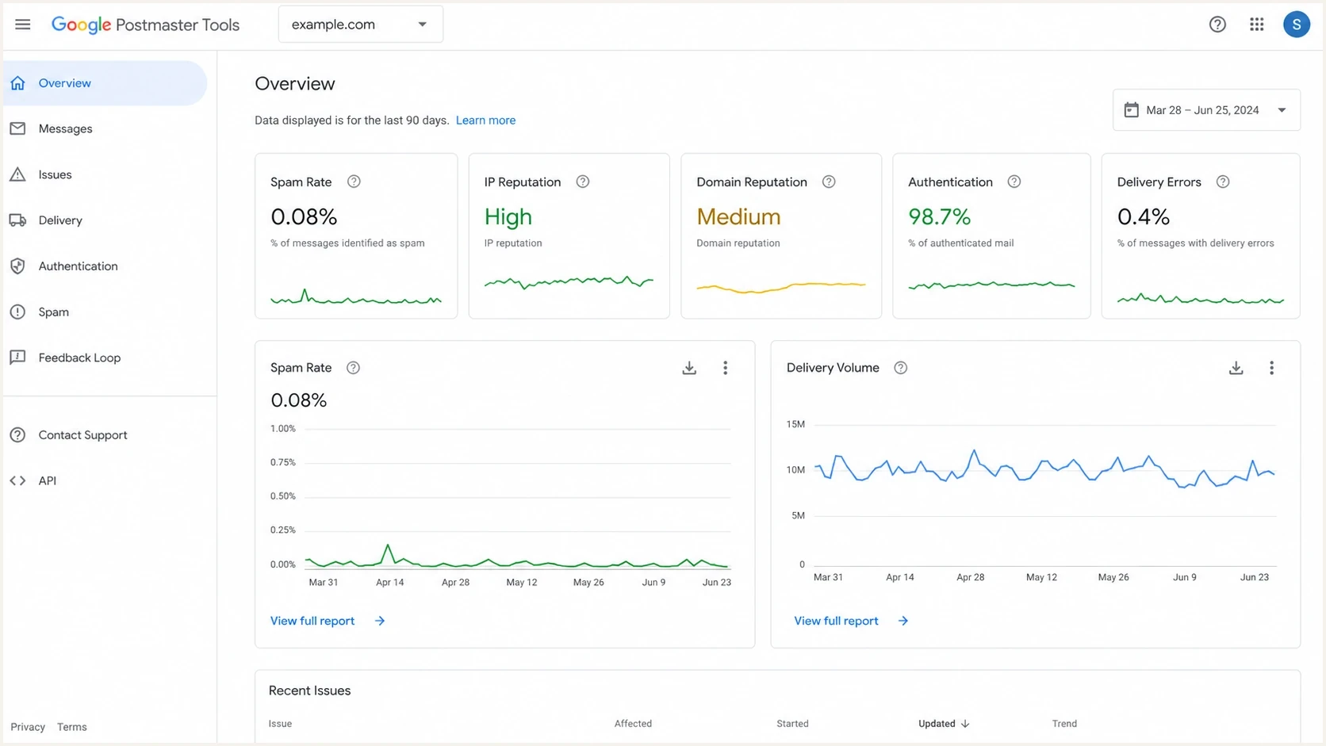Screen dimensions: 1326x746
Task: Open Feedback Loop in sidebar
Action: (x=104, y=358)
